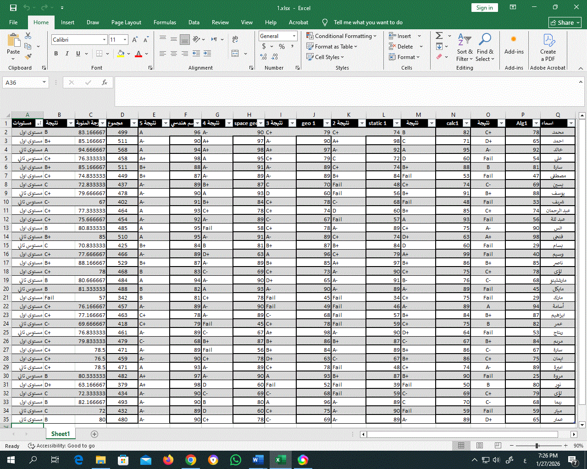The height and width of the screenshot is (469, 587).
Task: Click the Decrease Indent icon
Action: (196, 54)
